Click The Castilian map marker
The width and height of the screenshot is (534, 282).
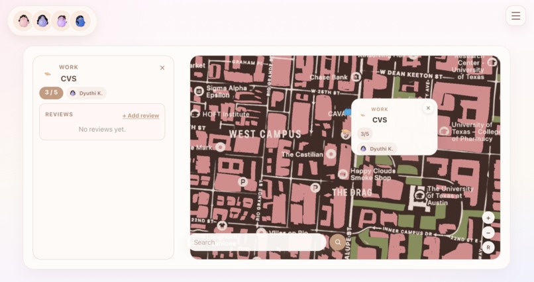point(331,154)
